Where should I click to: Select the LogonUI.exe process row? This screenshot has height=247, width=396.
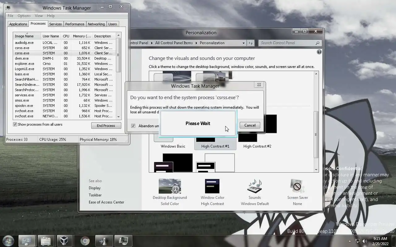(64, 69)
